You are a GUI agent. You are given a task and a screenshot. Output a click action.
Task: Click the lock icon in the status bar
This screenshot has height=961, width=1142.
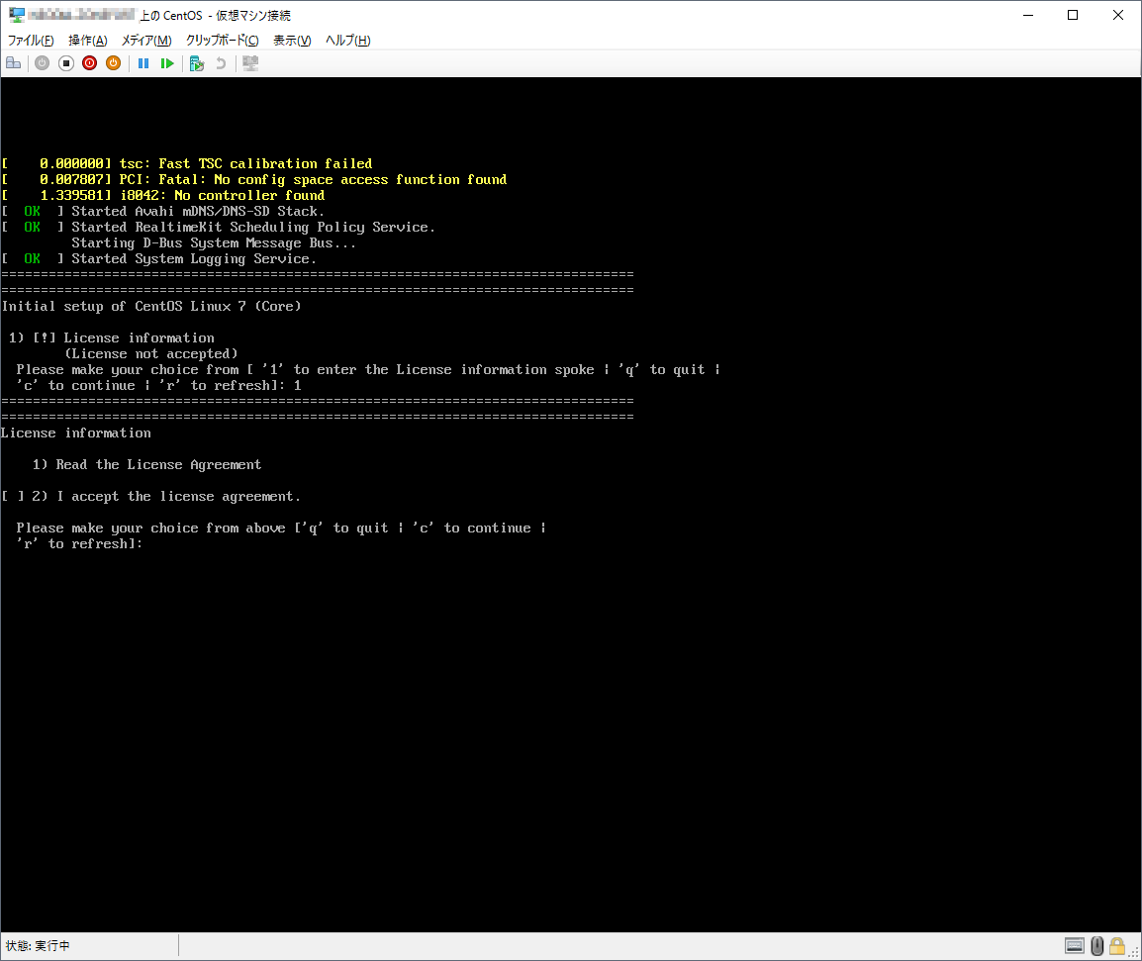pyautogui.click(x=1117, y=946)
